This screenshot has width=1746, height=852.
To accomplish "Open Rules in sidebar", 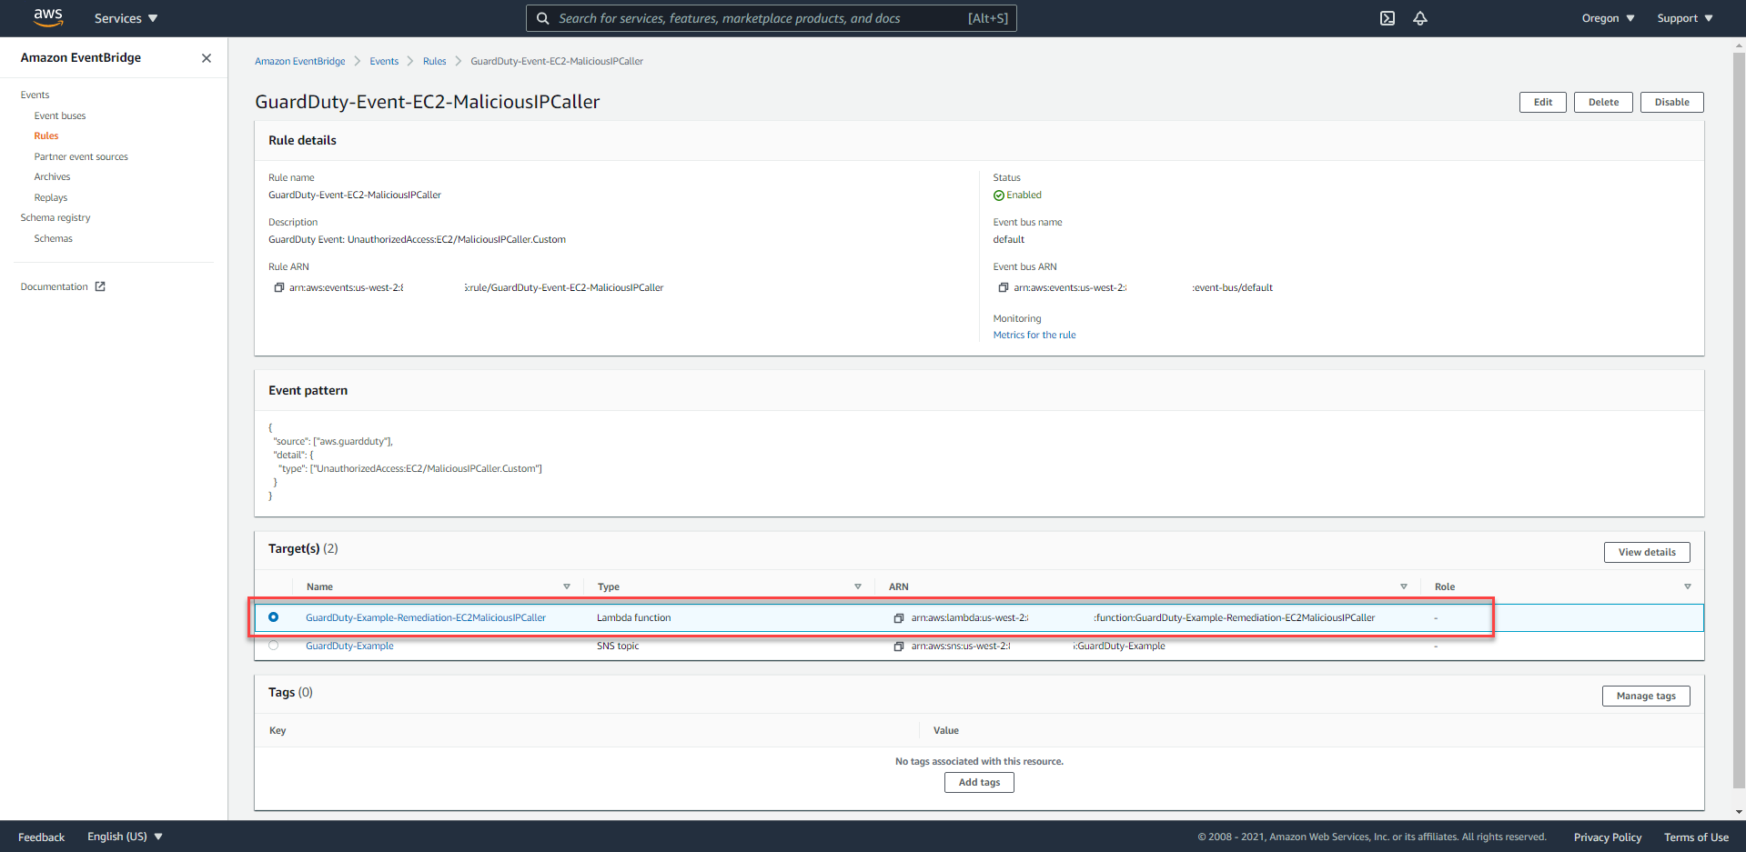I will click(x=46, y=136).
